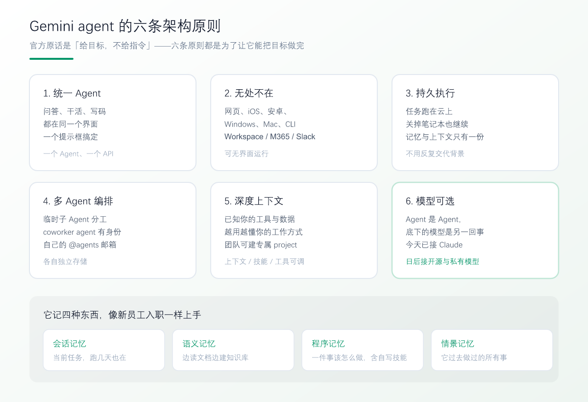
Task: Click the line '记忆与上下文只有一份'
Action: pos(445,137)
